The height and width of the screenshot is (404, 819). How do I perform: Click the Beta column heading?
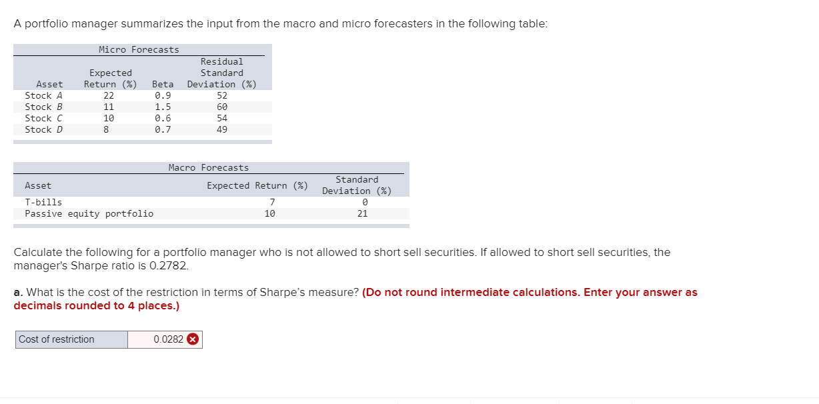click(162, 84)
